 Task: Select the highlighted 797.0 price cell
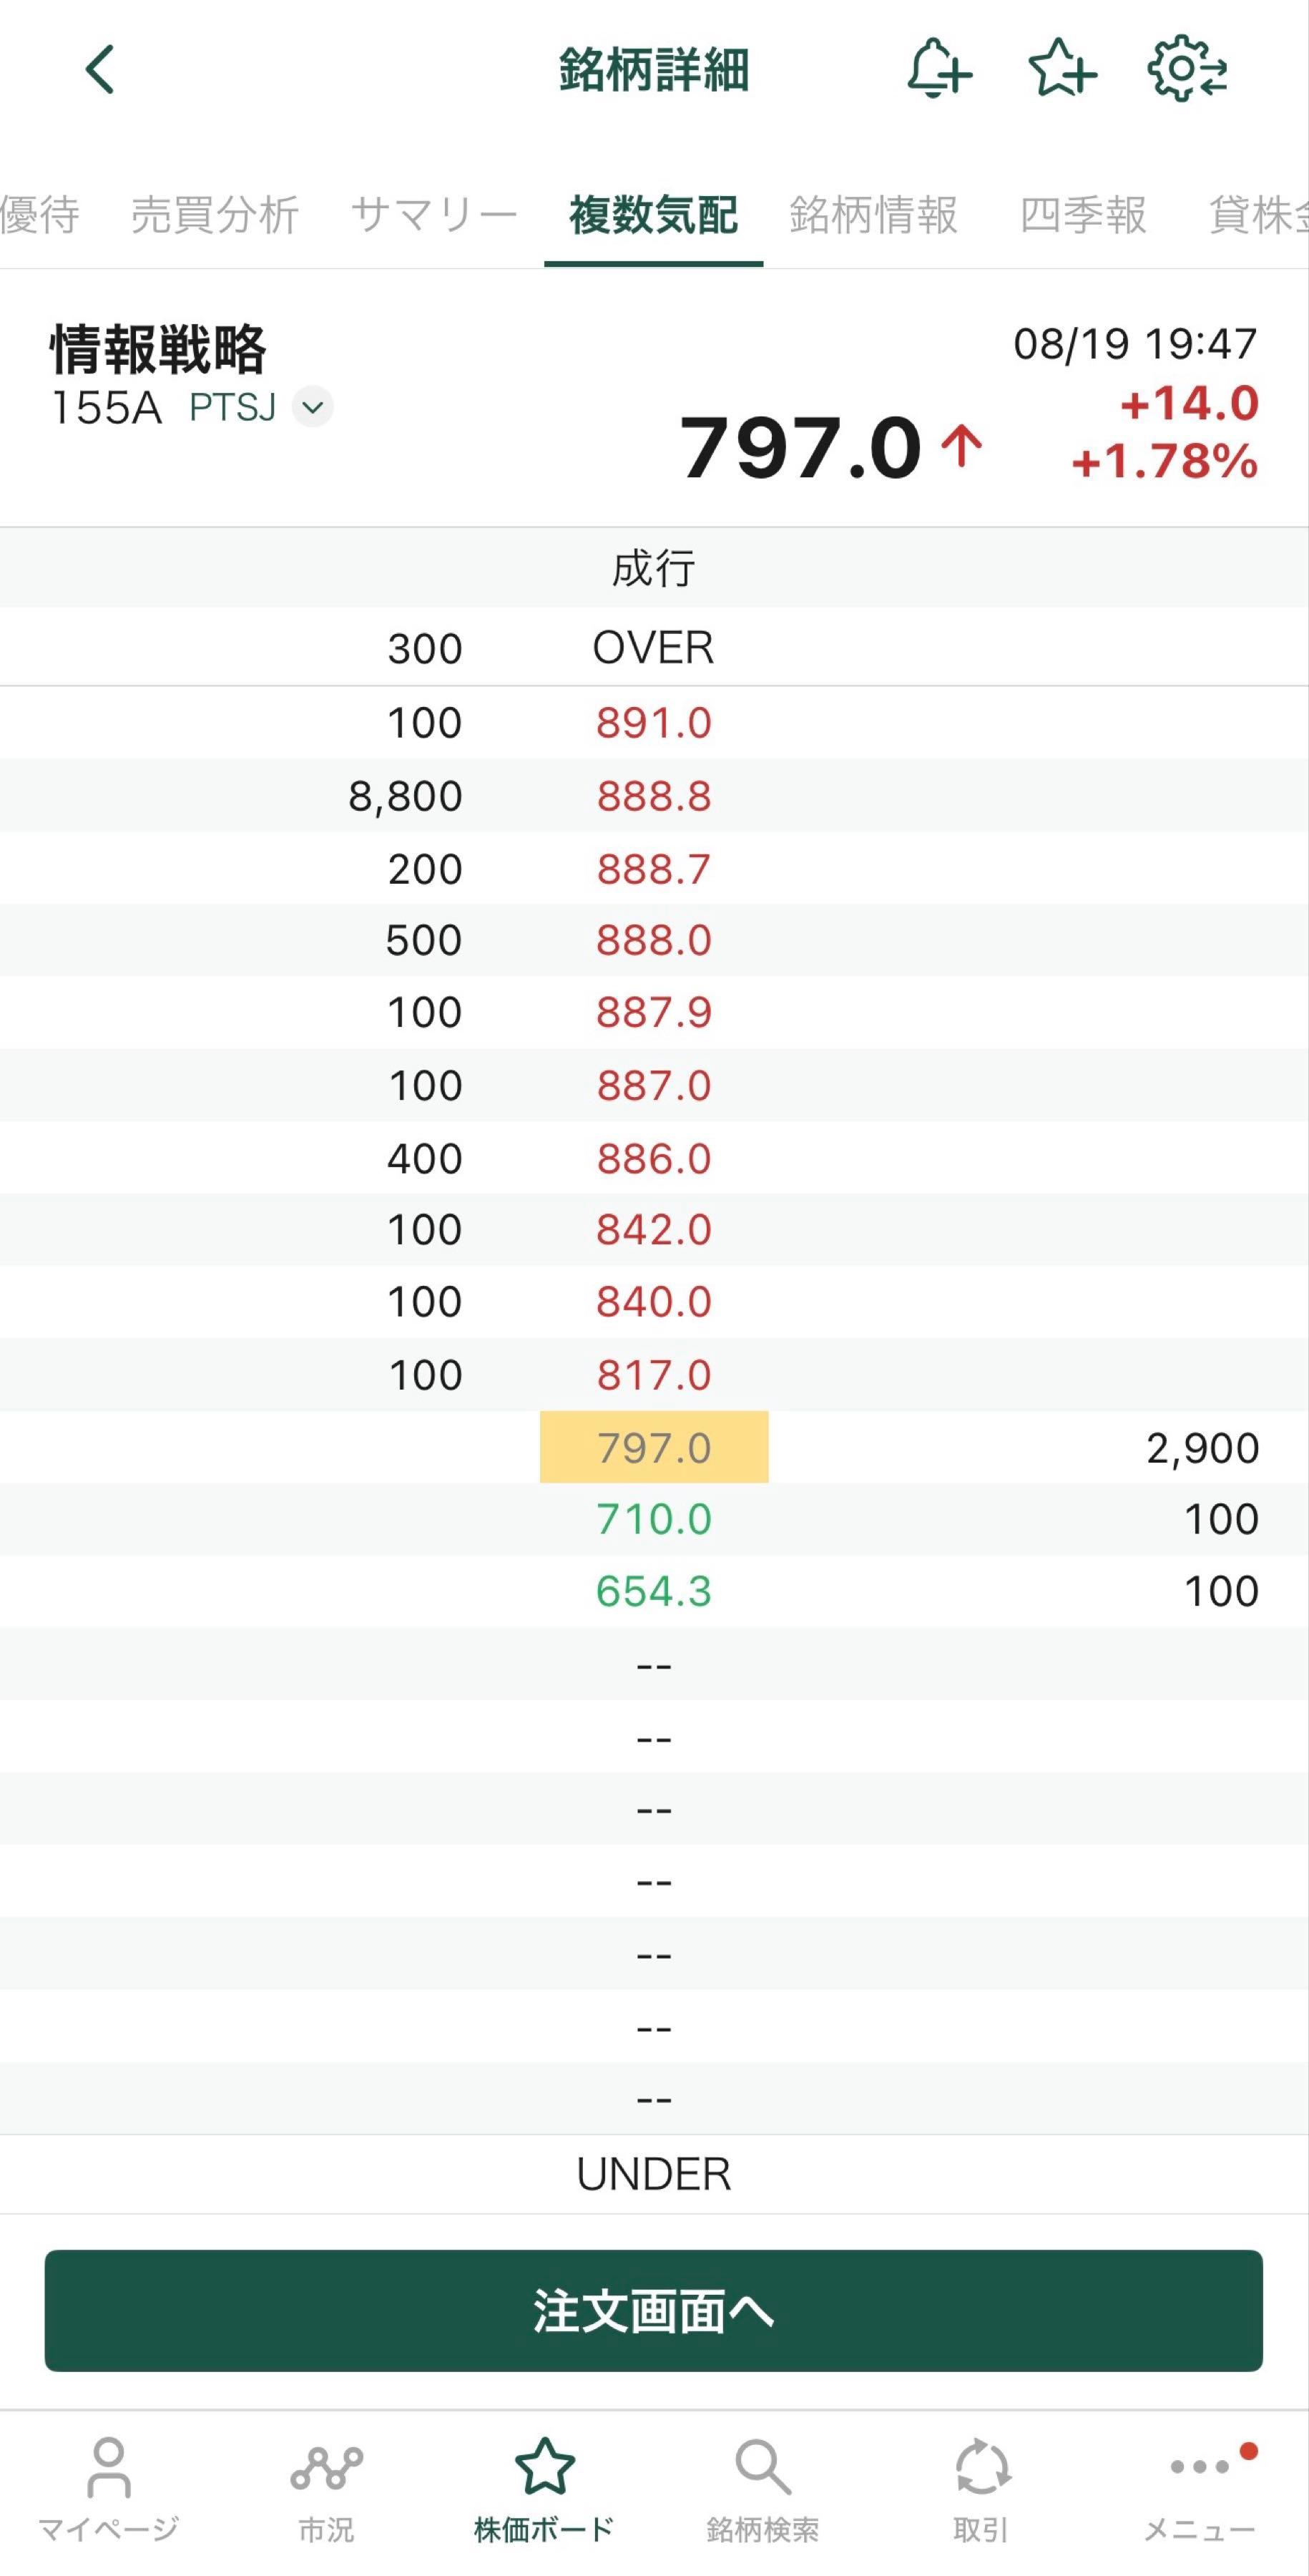654,1447
